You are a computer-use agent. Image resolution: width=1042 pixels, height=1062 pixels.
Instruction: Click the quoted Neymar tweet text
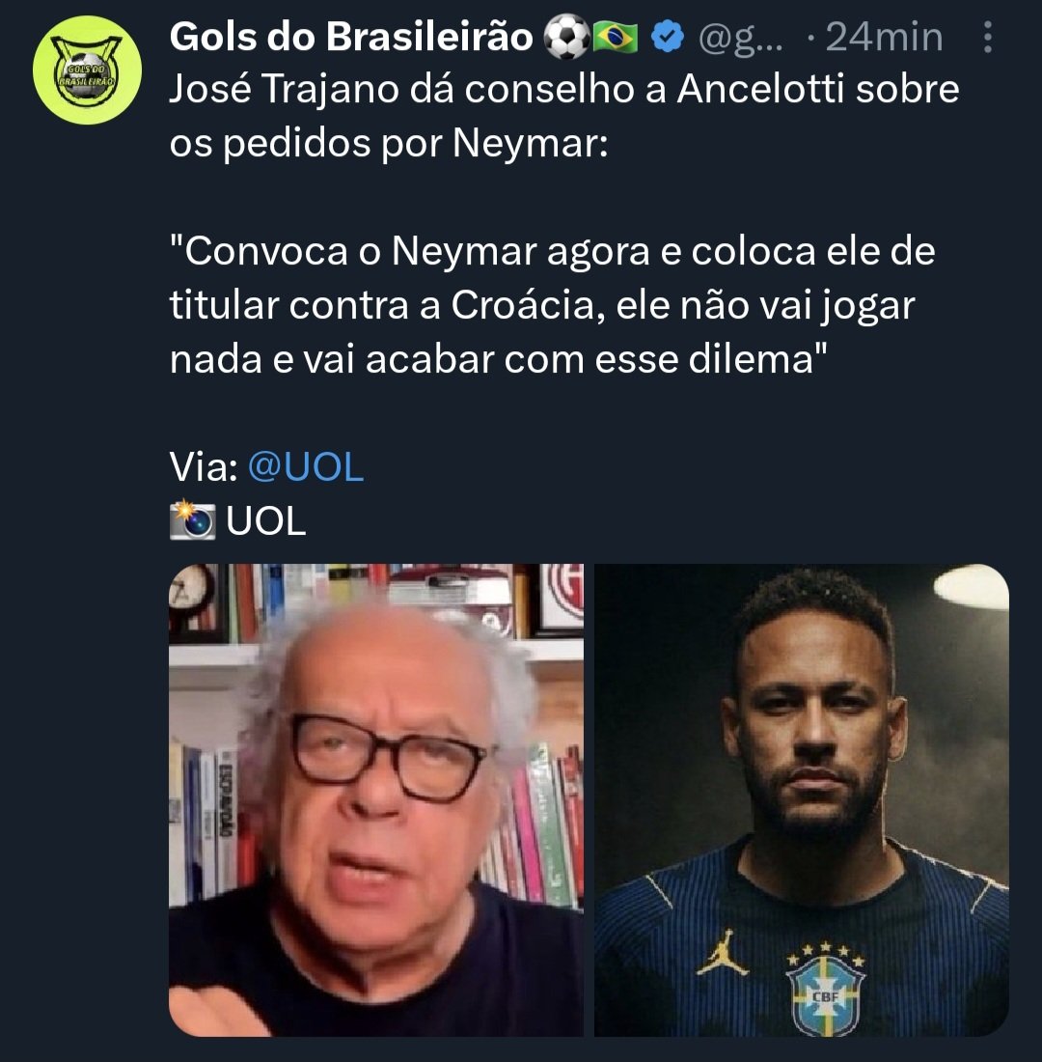552,305
